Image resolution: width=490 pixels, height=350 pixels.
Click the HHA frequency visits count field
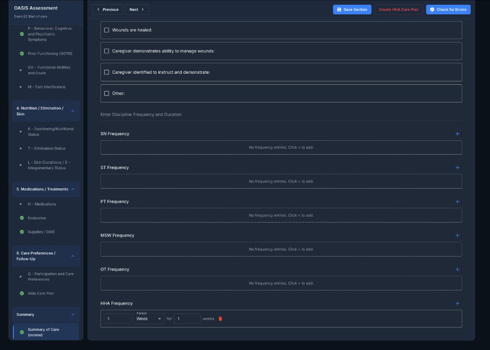pos(117,319)
